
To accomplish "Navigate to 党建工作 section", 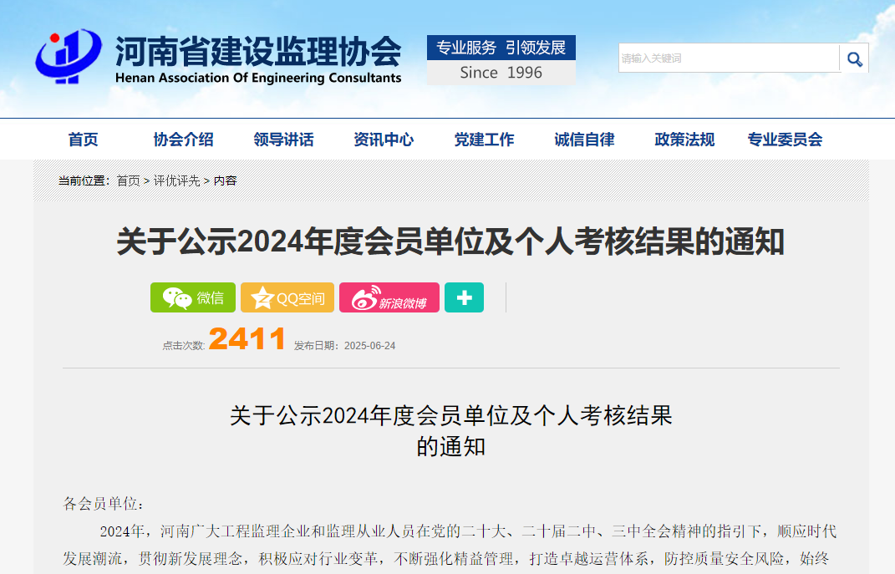I will click(484, 140).
